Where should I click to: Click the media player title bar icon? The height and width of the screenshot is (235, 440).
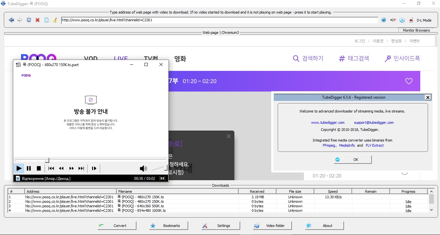[19, 64]
